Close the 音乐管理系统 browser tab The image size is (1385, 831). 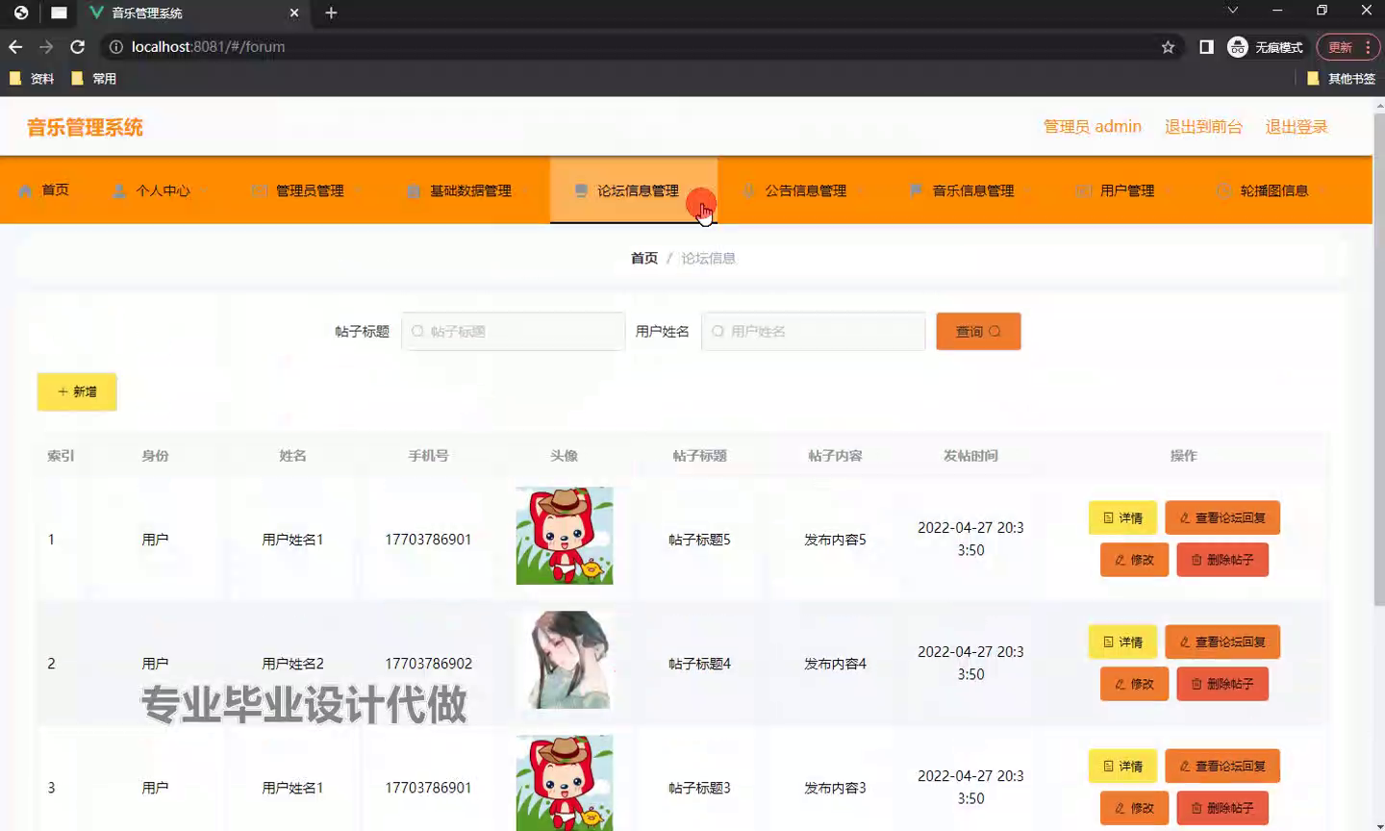[294, 13]
